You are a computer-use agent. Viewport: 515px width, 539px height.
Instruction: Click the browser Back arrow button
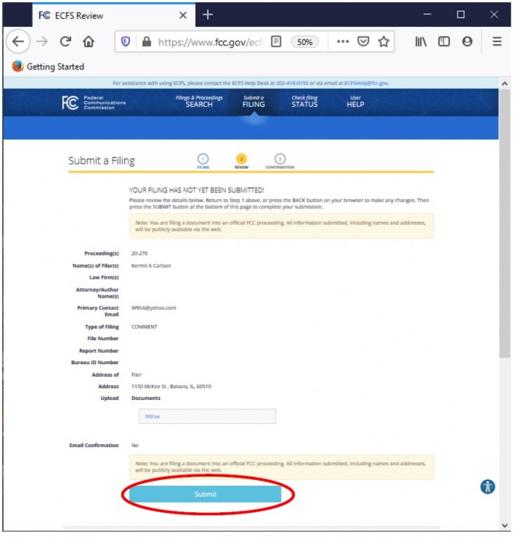(x=18, y=42)
